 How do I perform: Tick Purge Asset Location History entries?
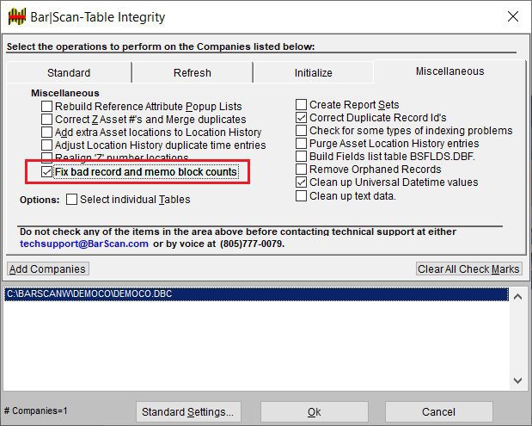[302, 144]
